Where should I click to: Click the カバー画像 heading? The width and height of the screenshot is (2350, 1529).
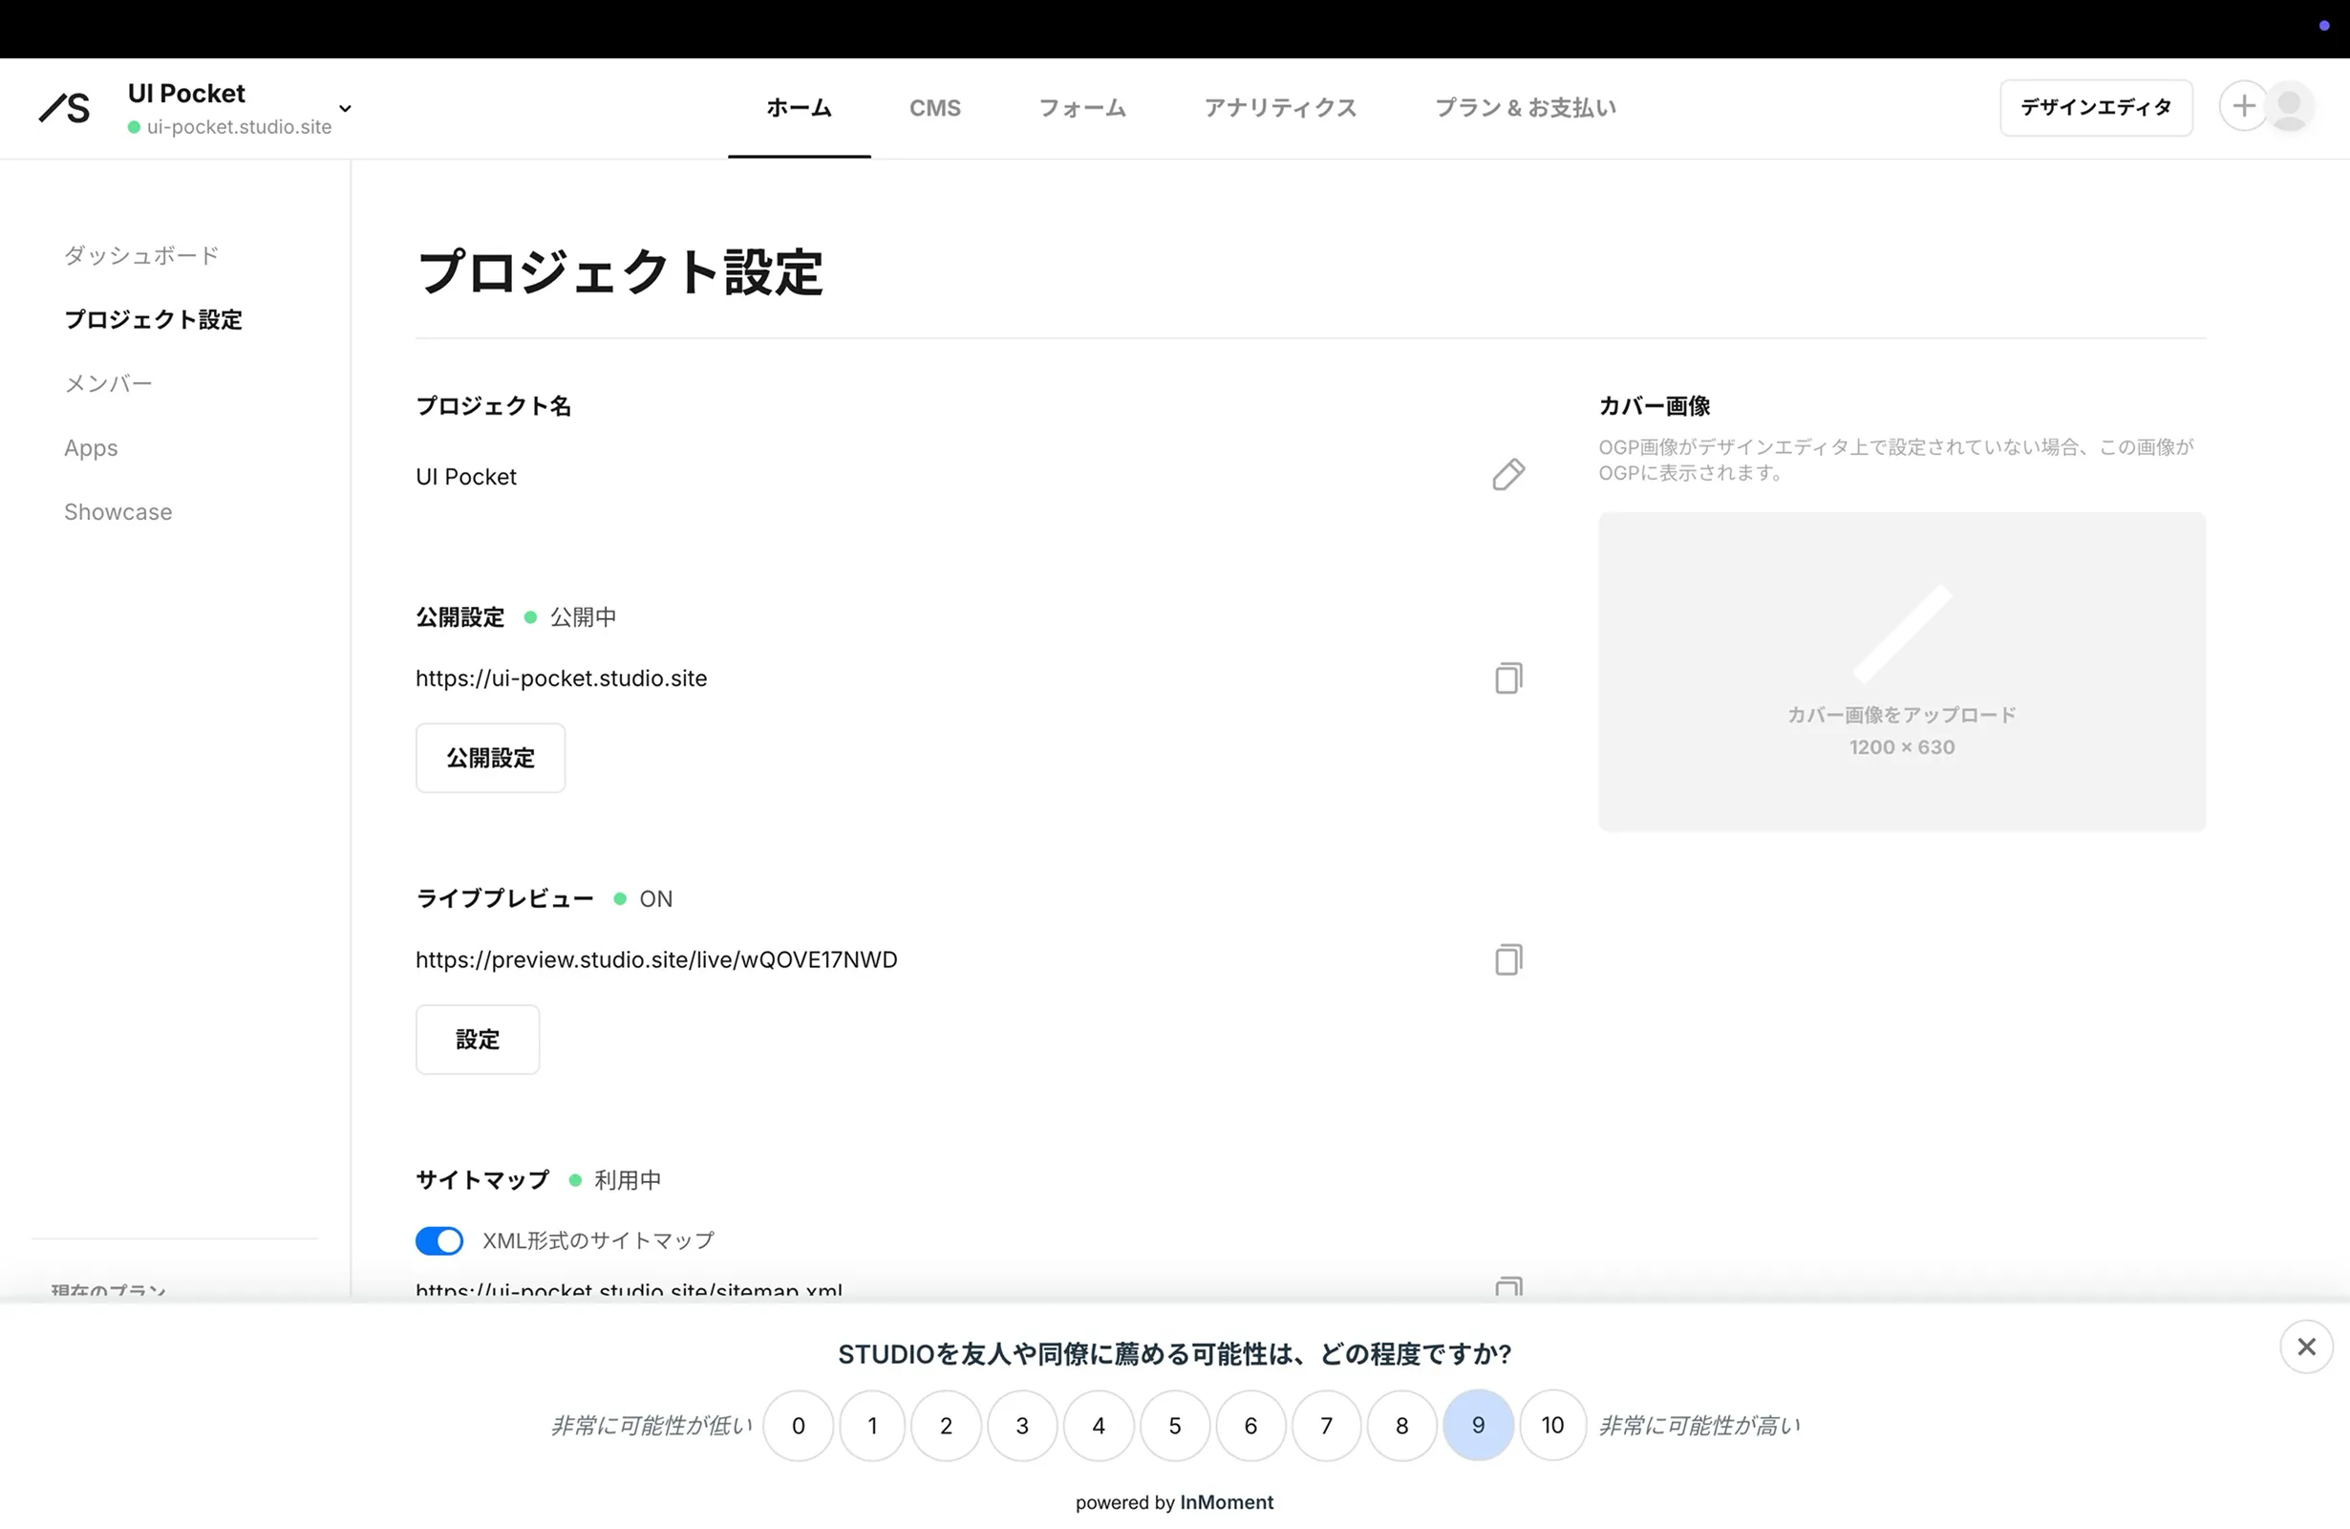(x=1654, y=405)
